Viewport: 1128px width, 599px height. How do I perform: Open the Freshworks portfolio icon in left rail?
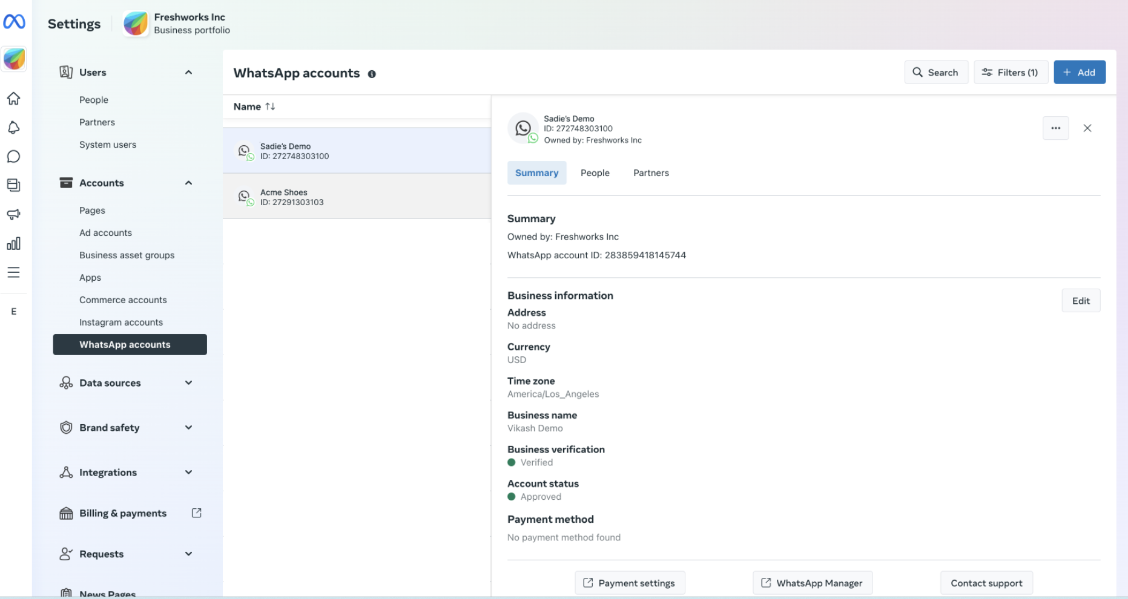pyautogui.click(x=14, y=59)
